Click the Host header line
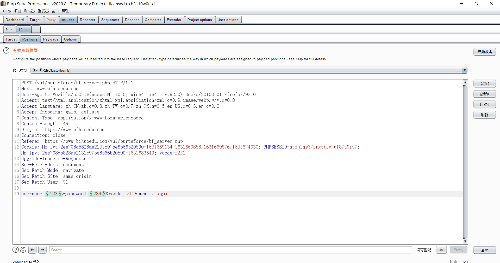The width and height of the screenshot is (500, 263). [50, 89]
